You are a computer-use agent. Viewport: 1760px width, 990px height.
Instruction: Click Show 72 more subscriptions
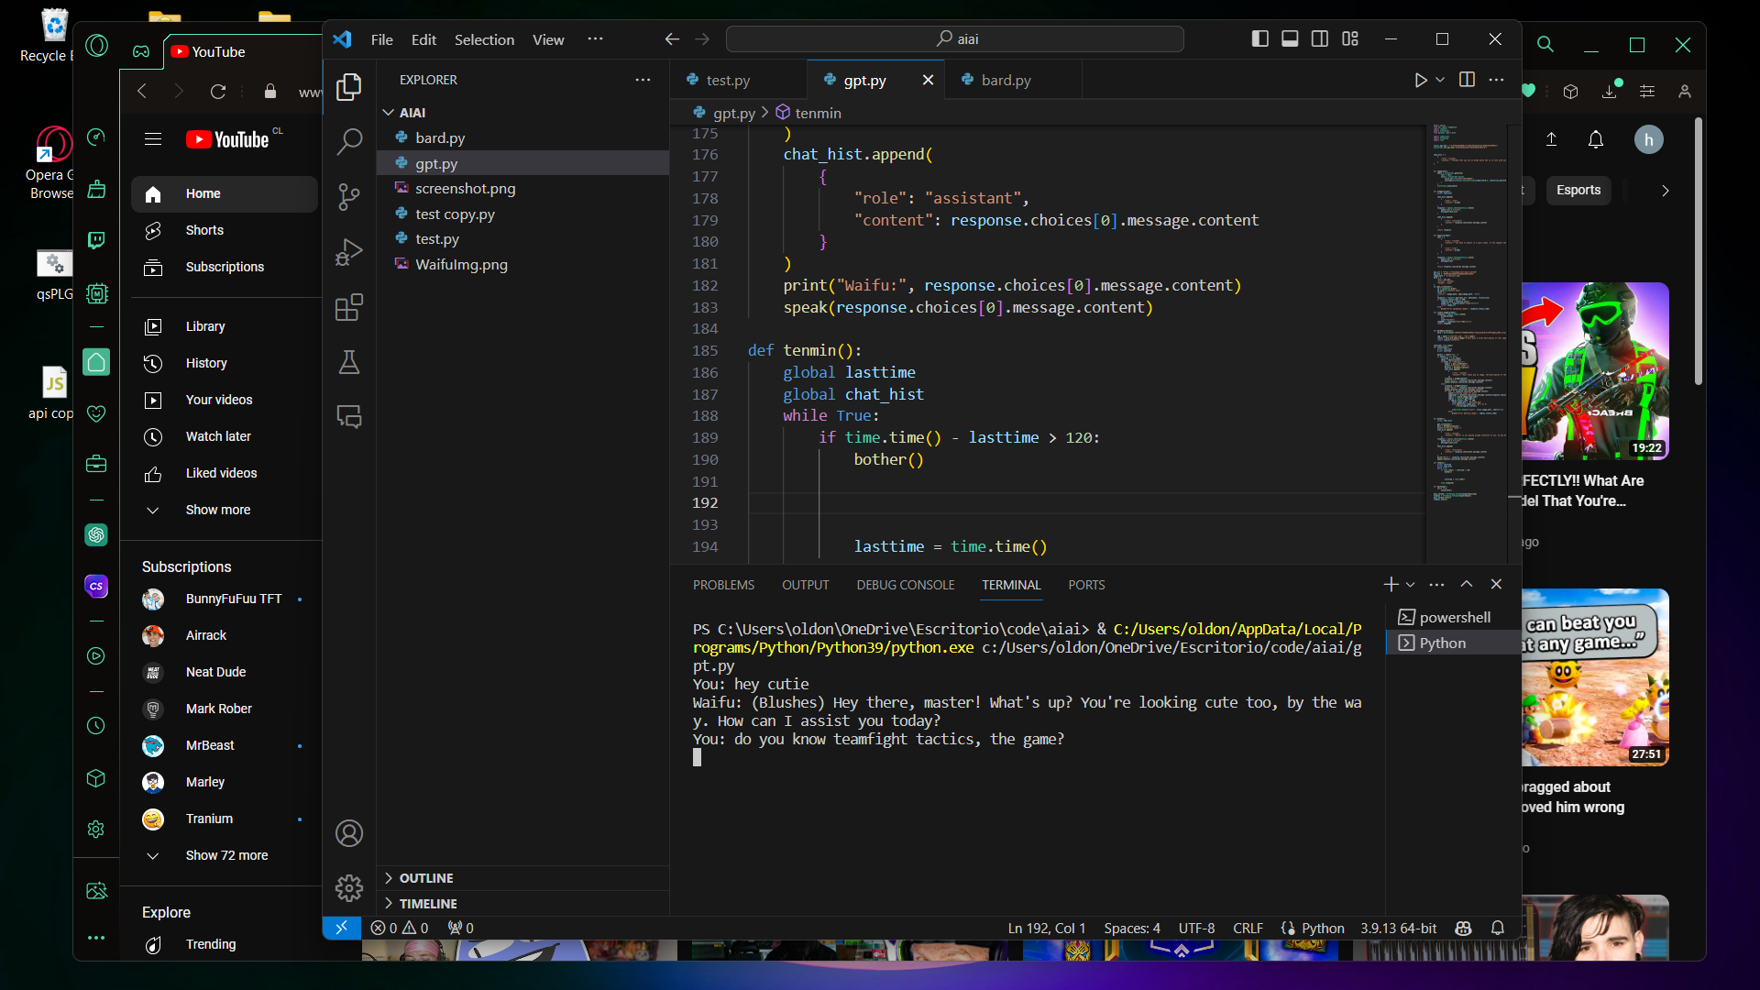226,855
